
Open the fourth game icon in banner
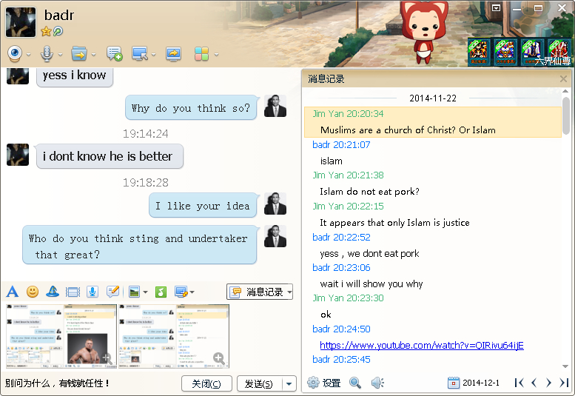(559, 52)
